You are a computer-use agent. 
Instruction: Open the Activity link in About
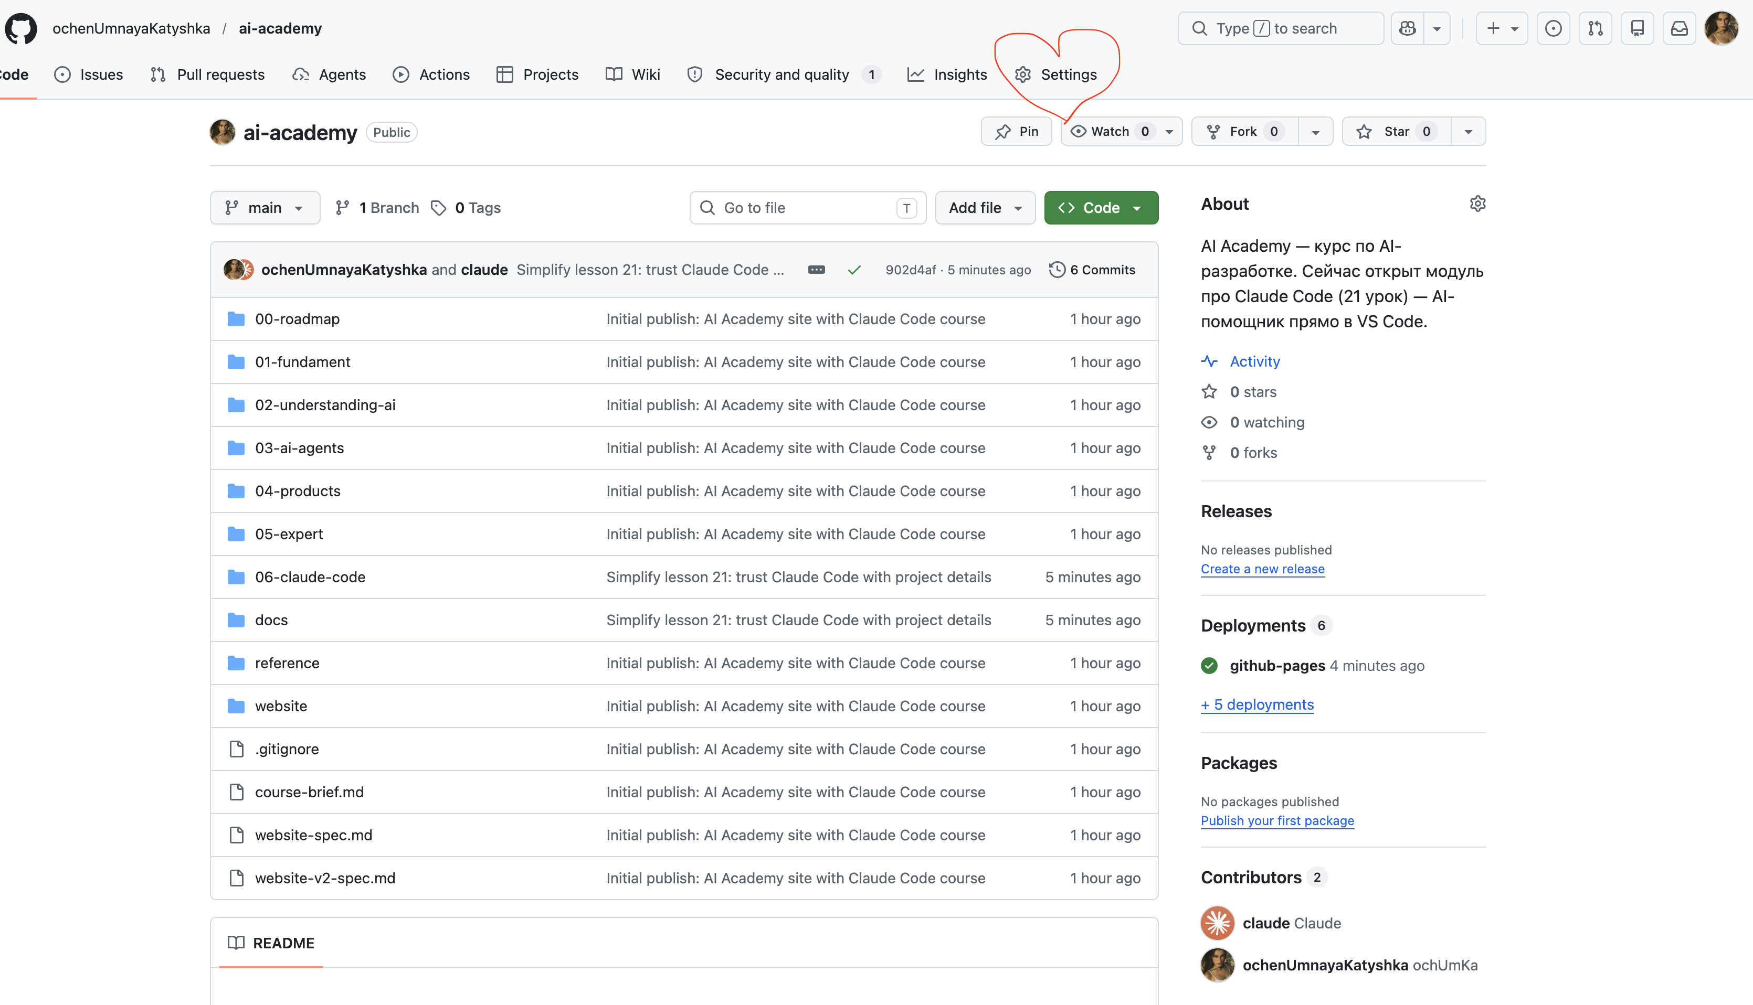(1255, 361)
